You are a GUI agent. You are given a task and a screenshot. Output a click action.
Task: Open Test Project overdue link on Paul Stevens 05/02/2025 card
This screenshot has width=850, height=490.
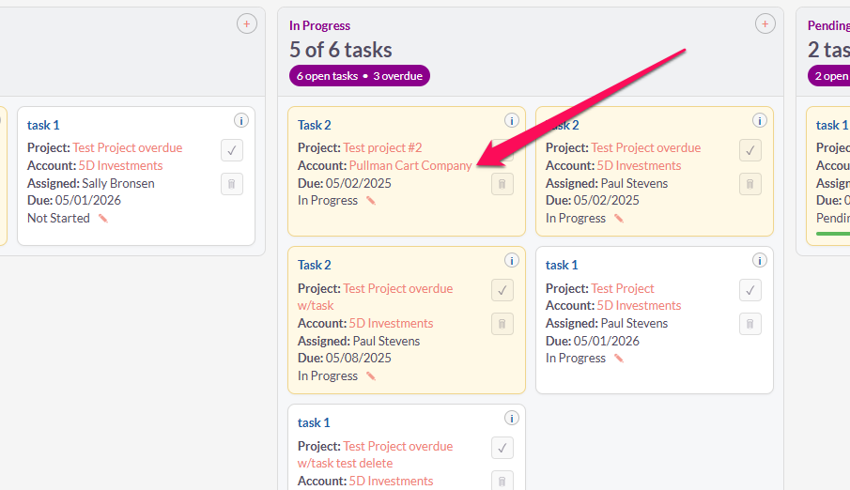click(x=646, y=147)
